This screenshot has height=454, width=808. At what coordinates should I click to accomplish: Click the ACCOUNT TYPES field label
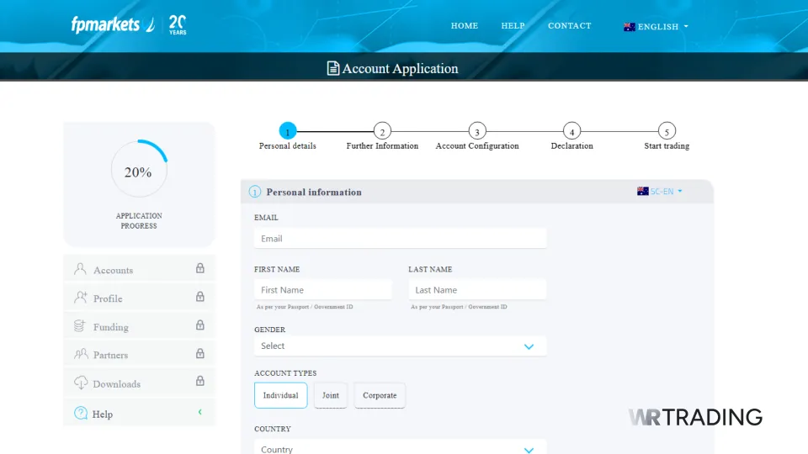click(285, 373)
